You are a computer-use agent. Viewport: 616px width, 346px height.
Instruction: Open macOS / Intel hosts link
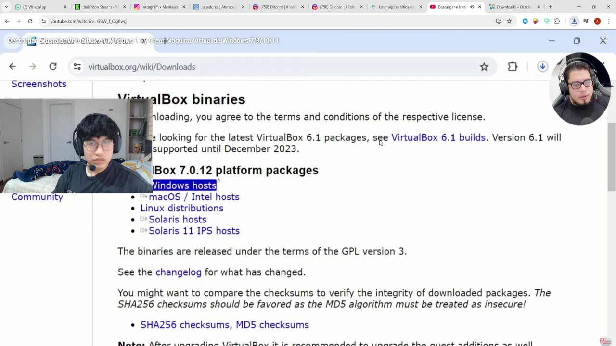pos(194,197)
